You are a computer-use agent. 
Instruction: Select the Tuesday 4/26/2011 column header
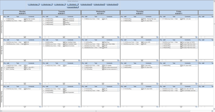[x=62, y=13]
